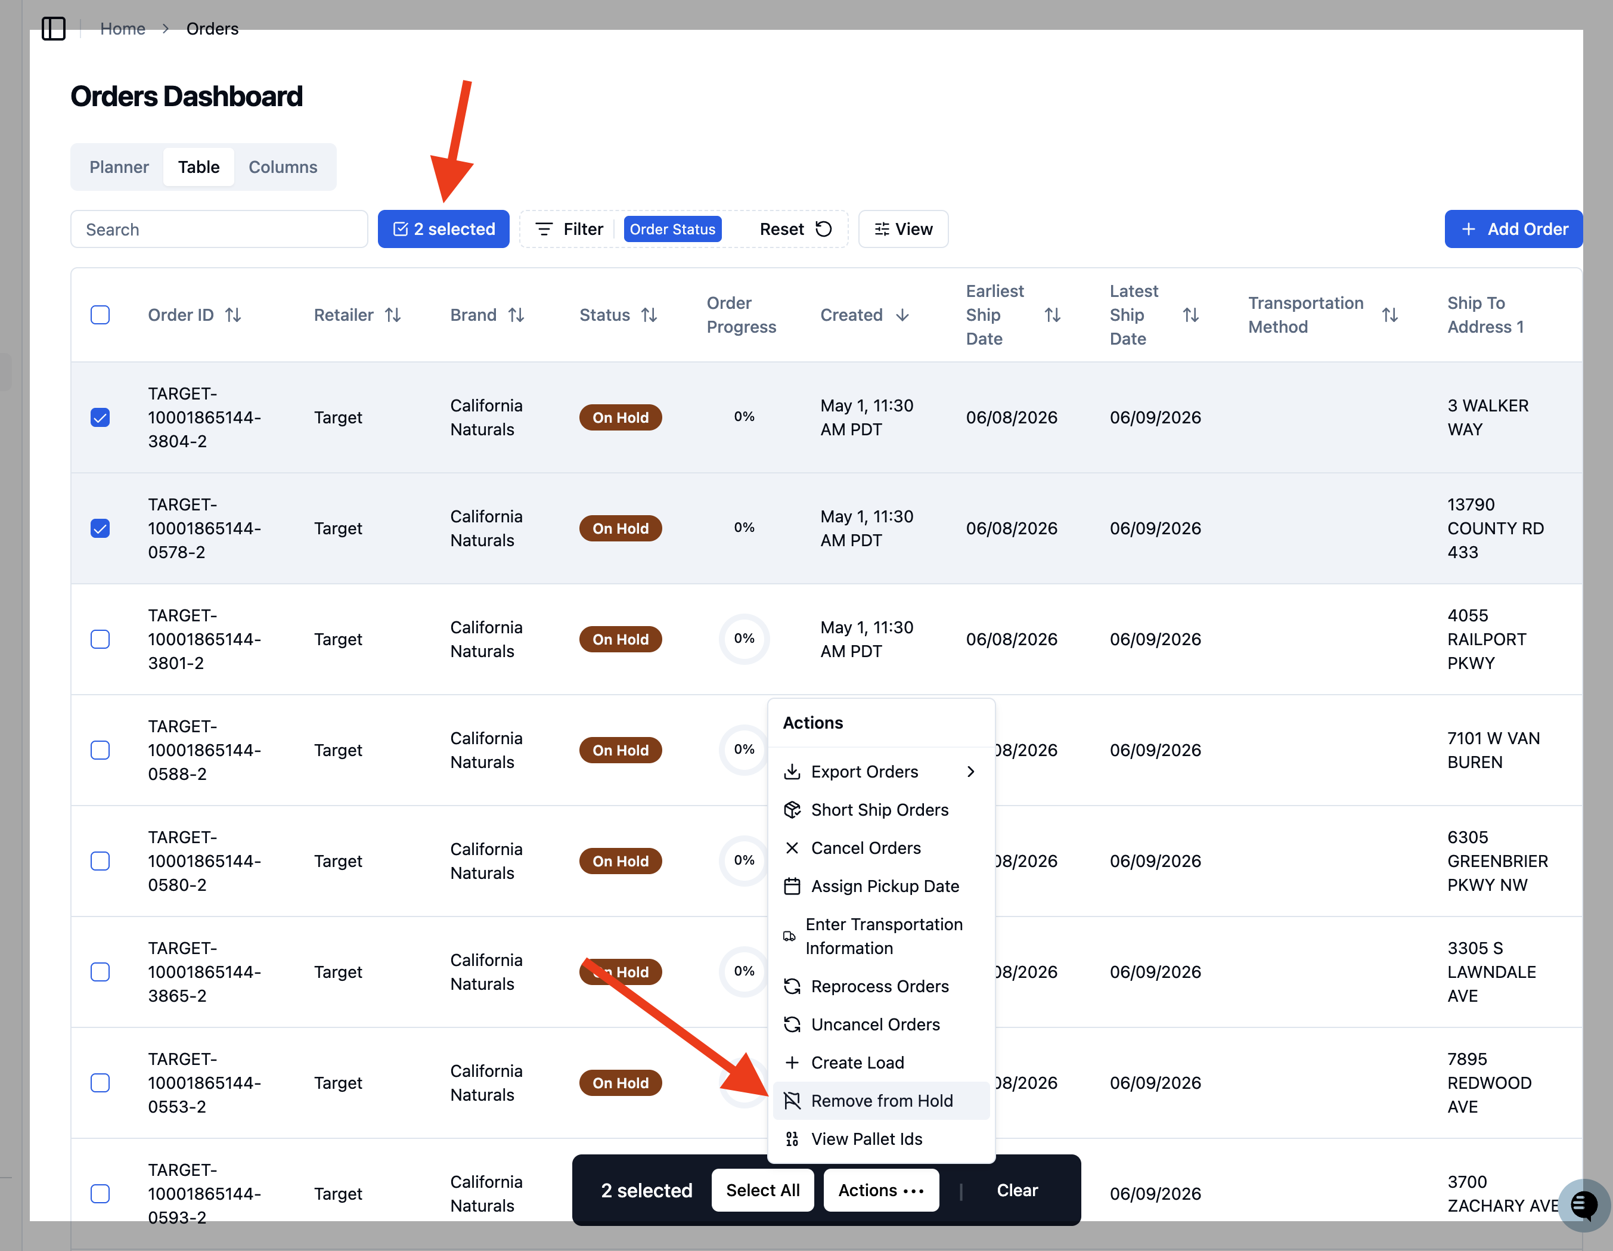Click 0% progress ring for order 0580-2
Screen dimensions: 1613x1251
click(744, 861)
